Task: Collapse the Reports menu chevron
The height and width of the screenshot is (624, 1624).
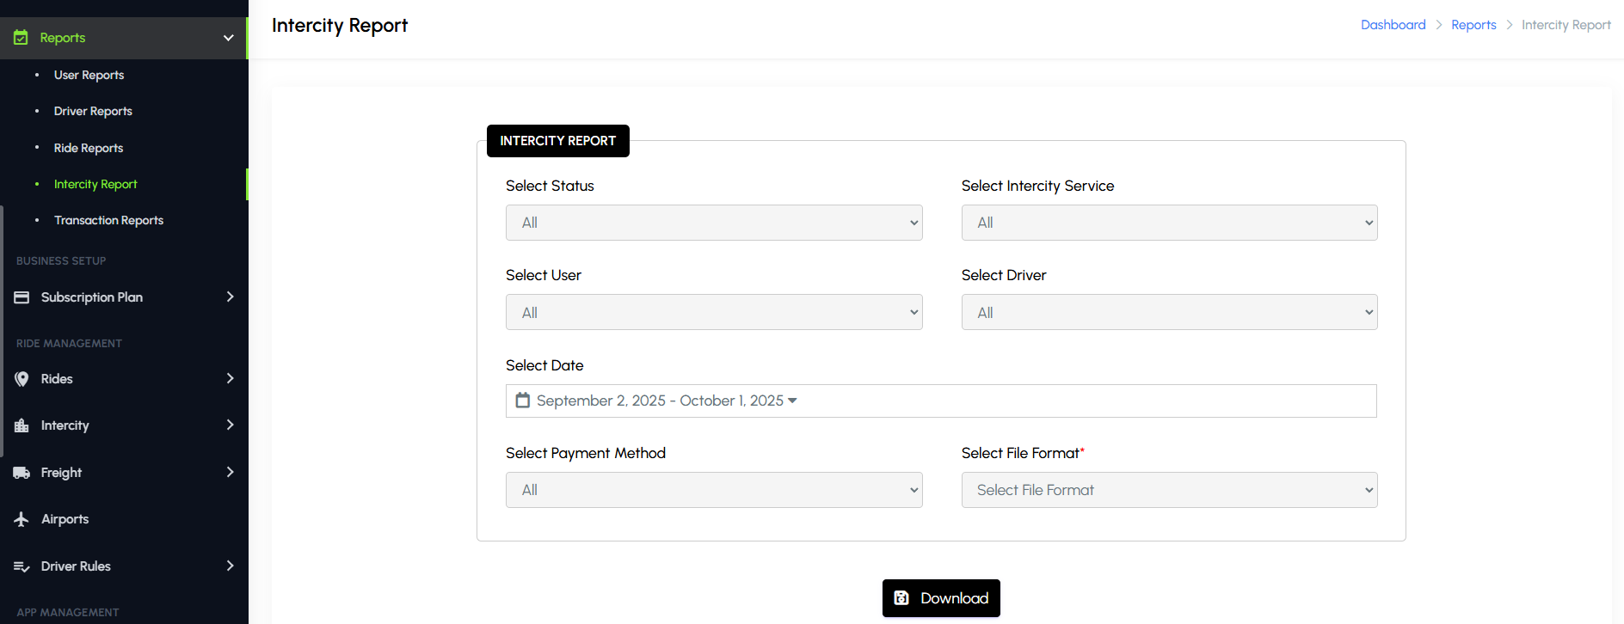Action: point(229,38)
